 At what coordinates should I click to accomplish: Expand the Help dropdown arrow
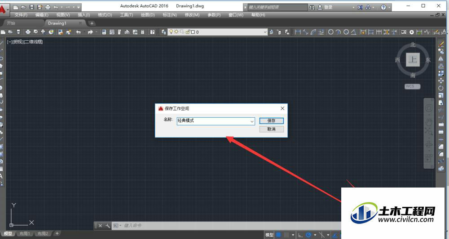[389, 8]
